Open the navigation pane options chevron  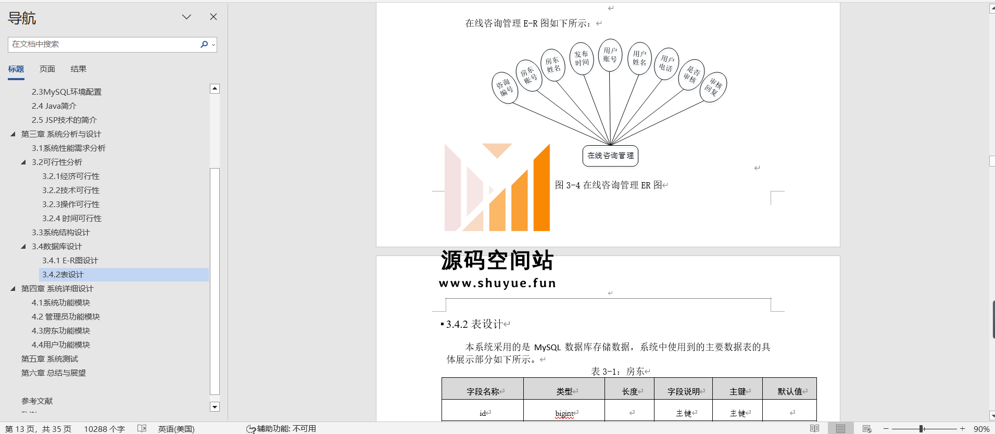(x=186, y=17)
